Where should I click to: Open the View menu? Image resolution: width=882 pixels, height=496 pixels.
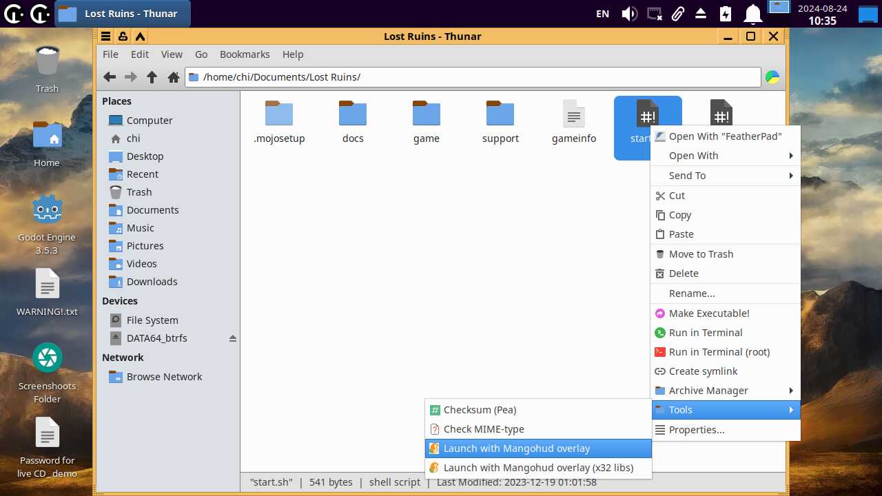[x=172, y=54]
